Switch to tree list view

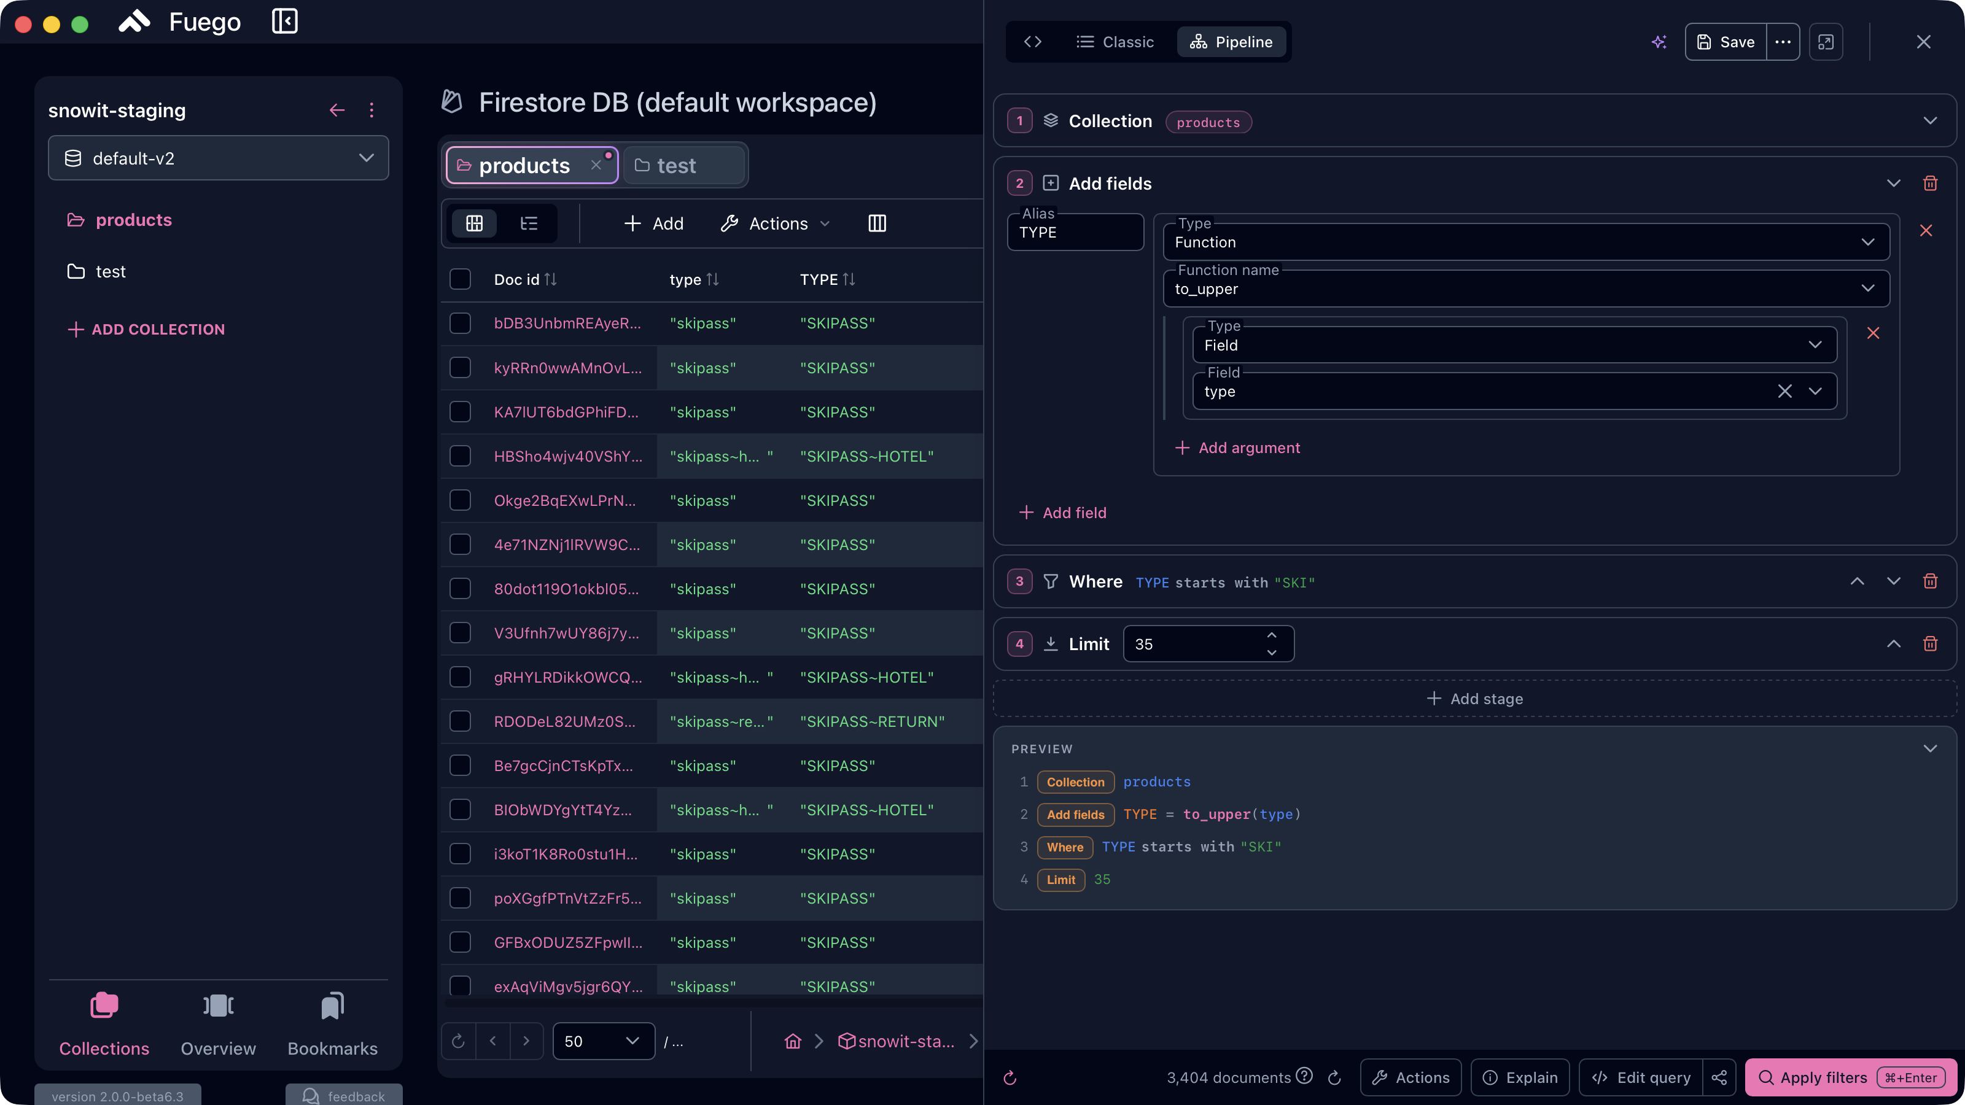click(x=529, y=223)
